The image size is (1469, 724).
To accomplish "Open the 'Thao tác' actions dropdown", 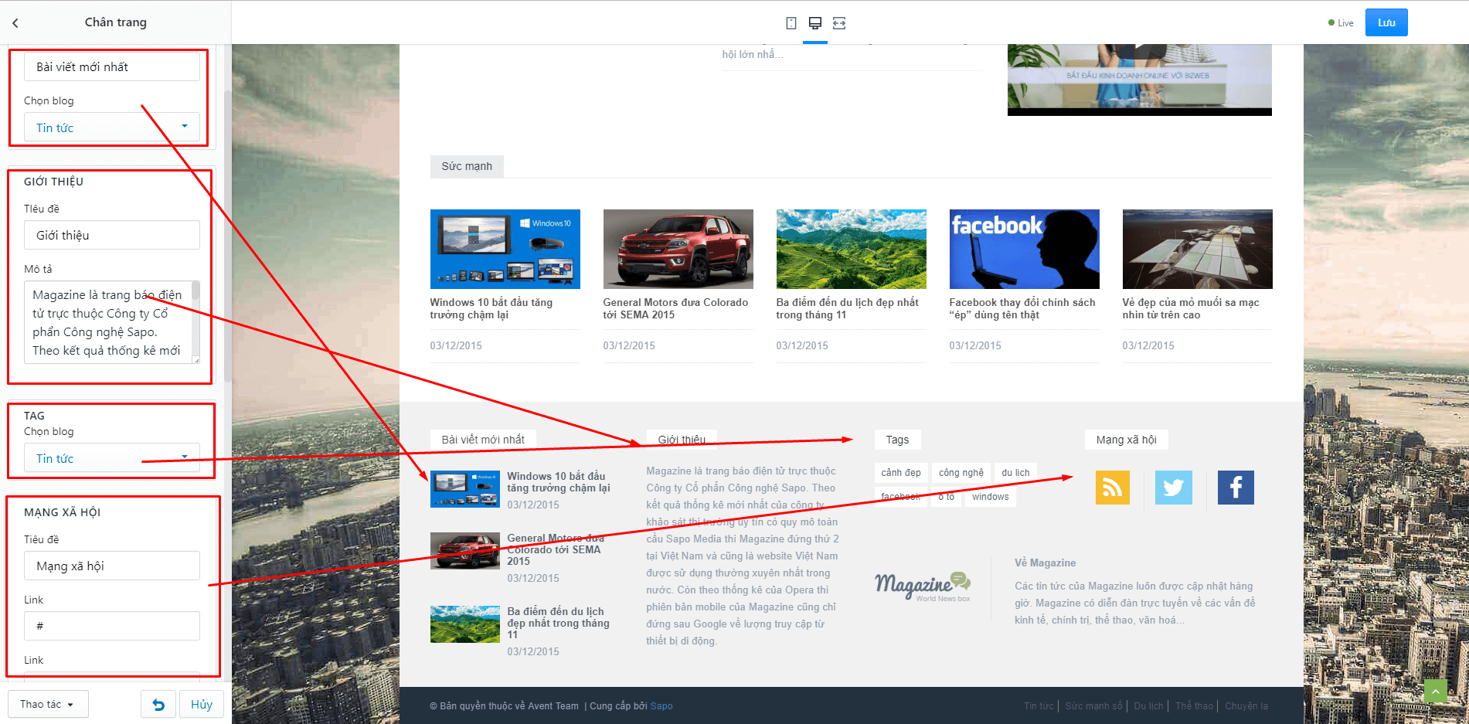I will [48, 704].
